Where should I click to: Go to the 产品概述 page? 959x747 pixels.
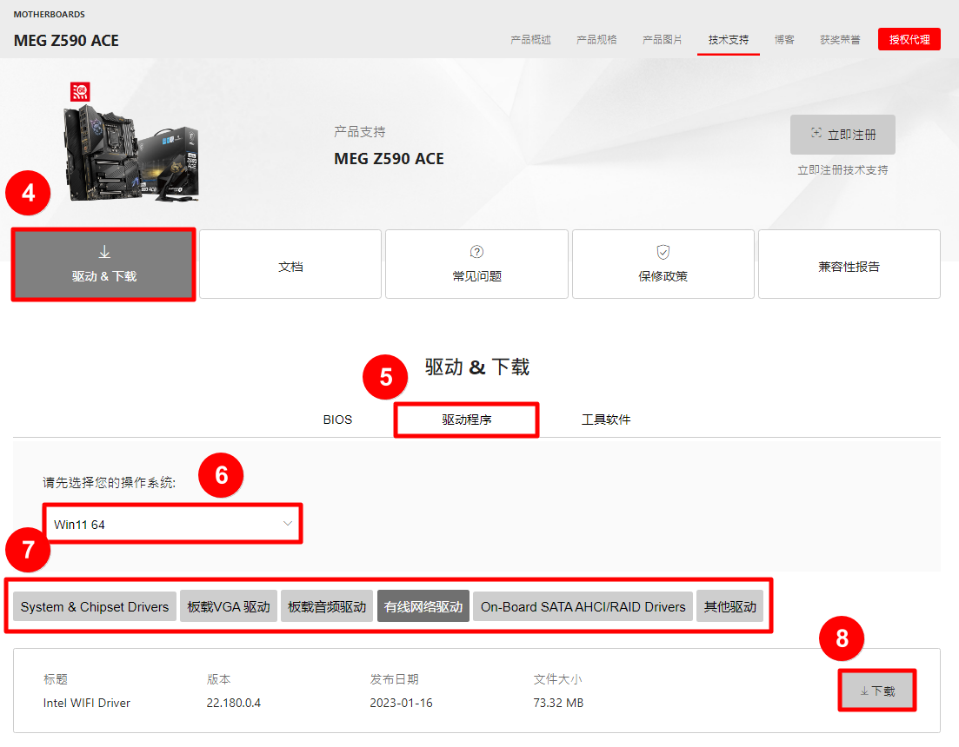tap(530, 40)
